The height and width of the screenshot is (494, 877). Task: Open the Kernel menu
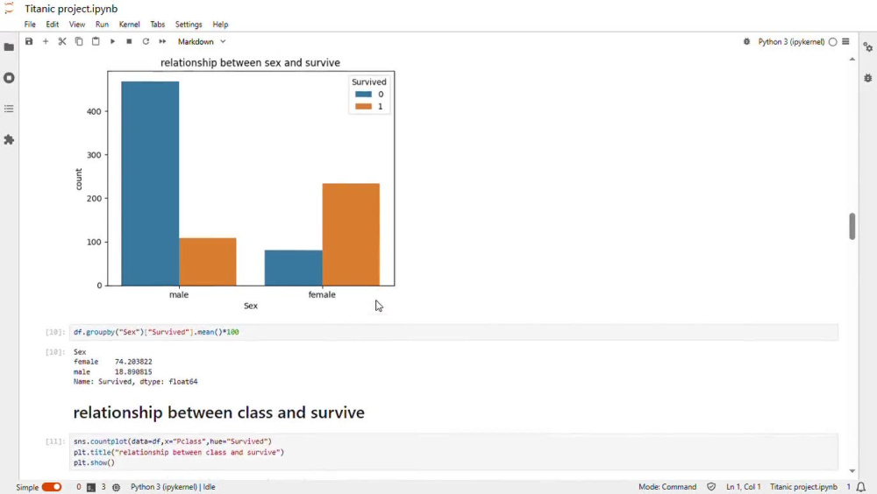pyautogui.click(x=129, y=25)
